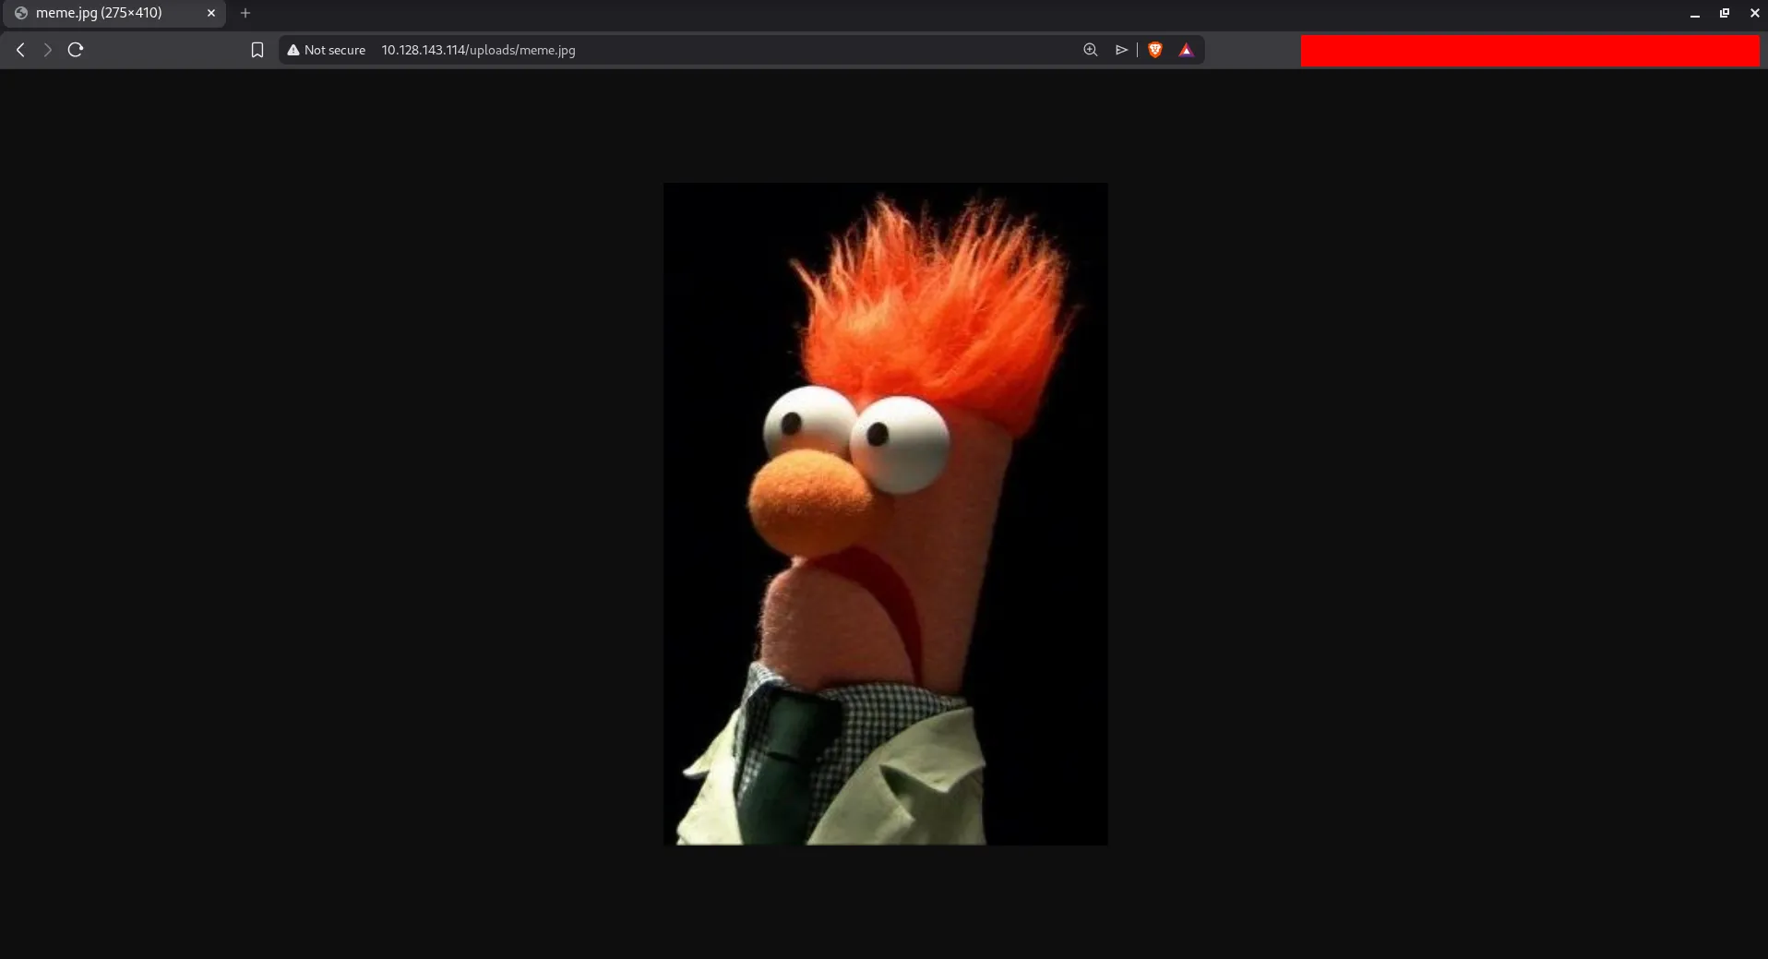The width and height of the screenshot is (1768, 959).
Task: Open a new browser tab
Action: (245, 13)
